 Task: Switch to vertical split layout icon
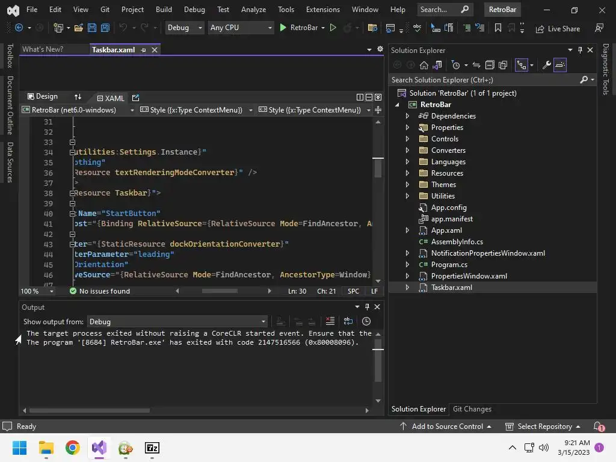(x=360, y=97)
